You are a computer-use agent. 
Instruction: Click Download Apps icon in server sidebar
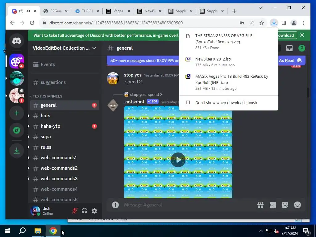coord(17,151)
